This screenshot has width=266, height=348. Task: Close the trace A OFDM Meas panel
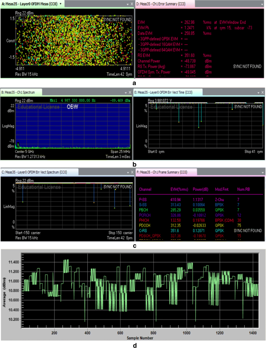click(x=132, y=4)
